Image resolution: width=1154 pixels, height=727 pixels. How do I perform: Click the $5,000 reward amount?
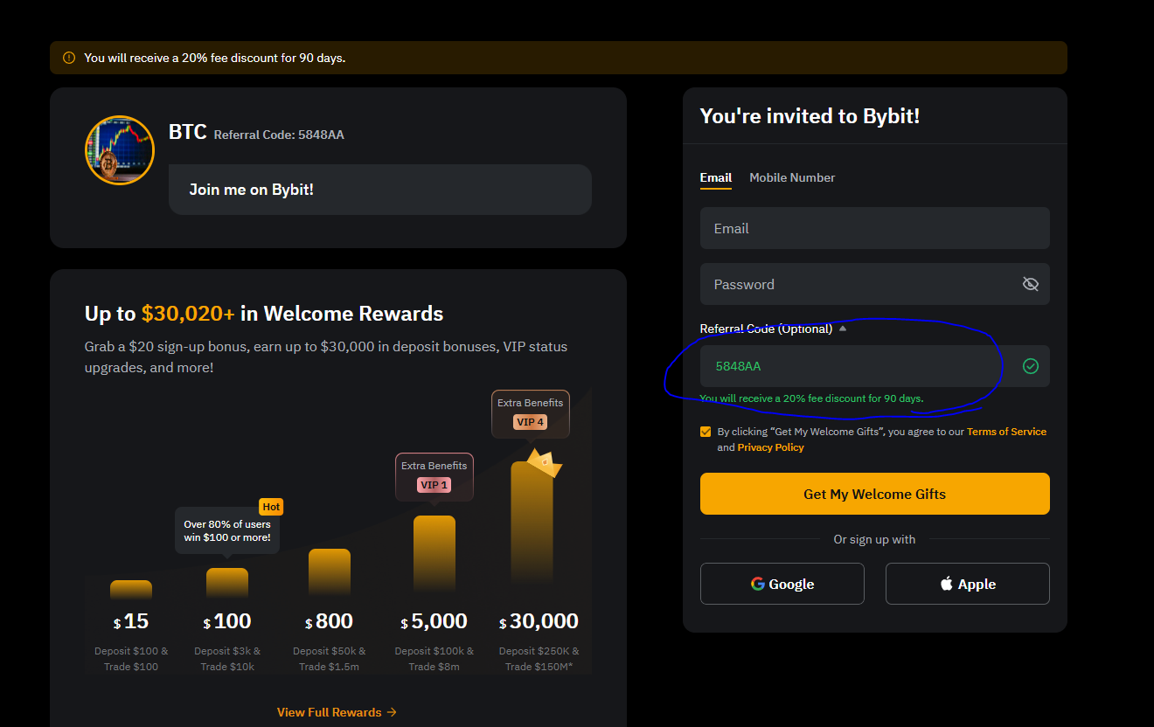434,621
